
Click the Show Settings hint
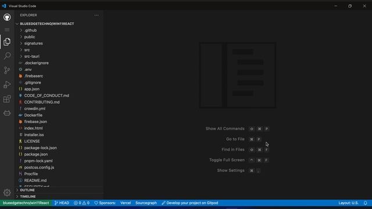[231, 170]
